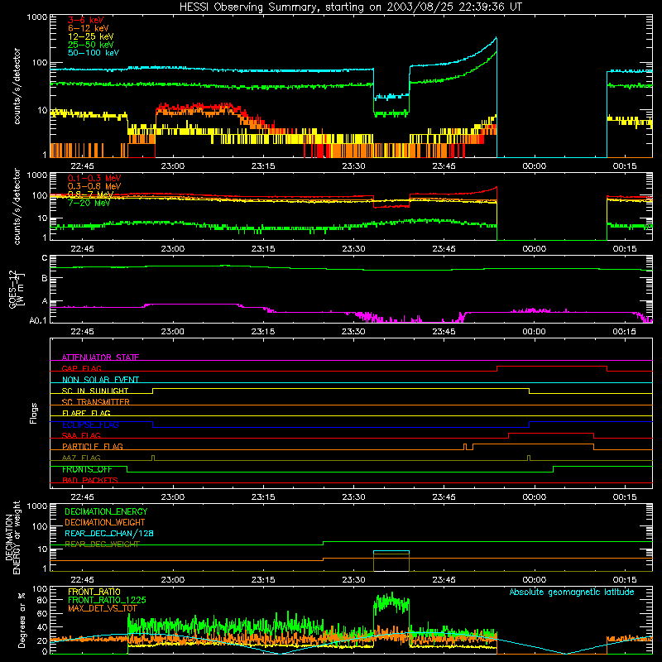
Task: Click the DECIMATION ENERGY or weight axis title
Action: 12,537
